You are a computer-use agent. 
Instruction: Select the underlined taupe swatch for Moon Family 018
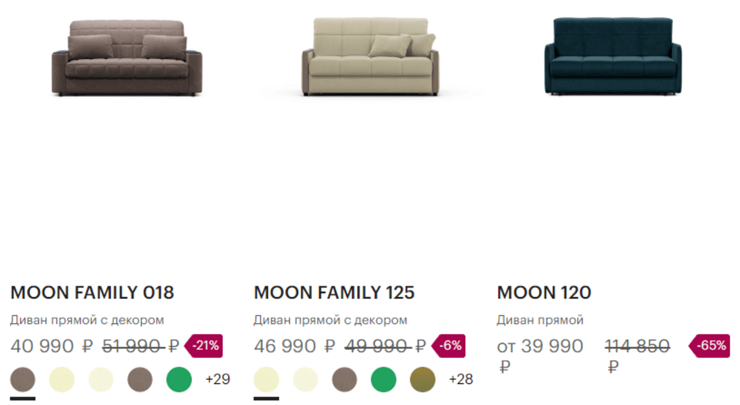[x=23, y=380]
